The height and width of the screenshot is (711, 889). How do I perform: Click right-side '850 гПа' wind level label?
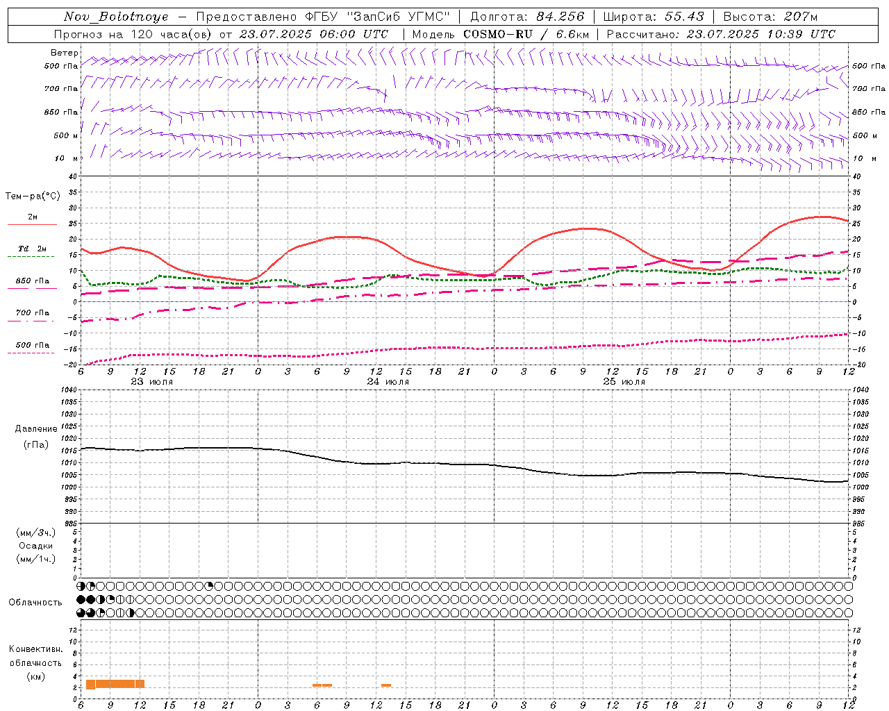tap(869, 112)
